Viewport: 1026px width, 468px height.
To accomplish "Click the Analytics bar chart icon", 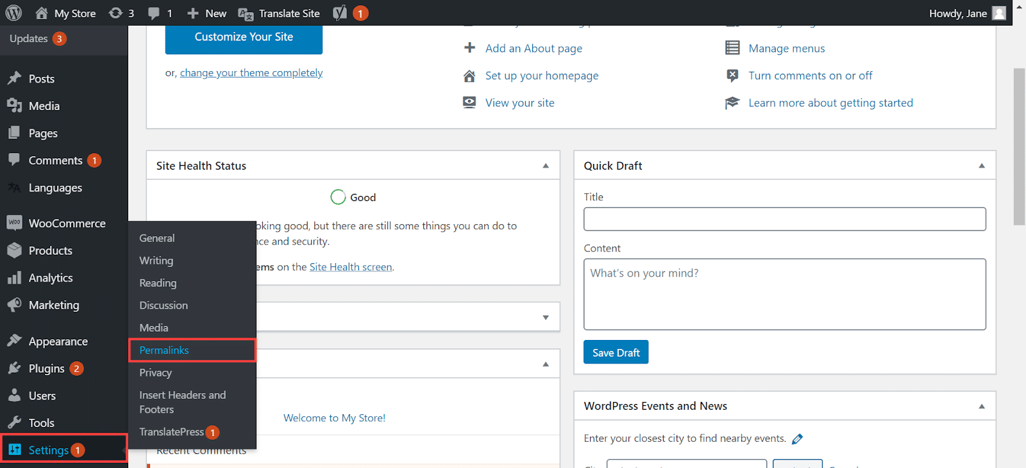I will click(x=14, y=278).
